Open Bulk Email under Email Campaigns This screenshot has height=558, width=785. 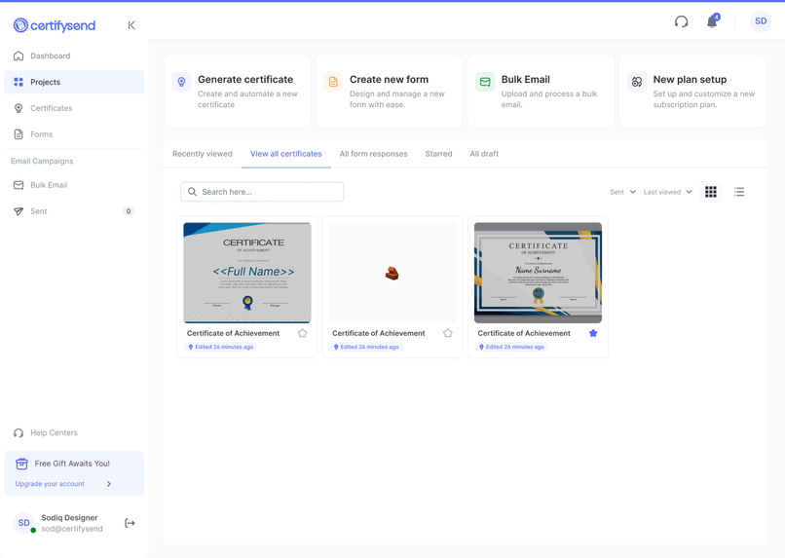(x=74, y=185)
